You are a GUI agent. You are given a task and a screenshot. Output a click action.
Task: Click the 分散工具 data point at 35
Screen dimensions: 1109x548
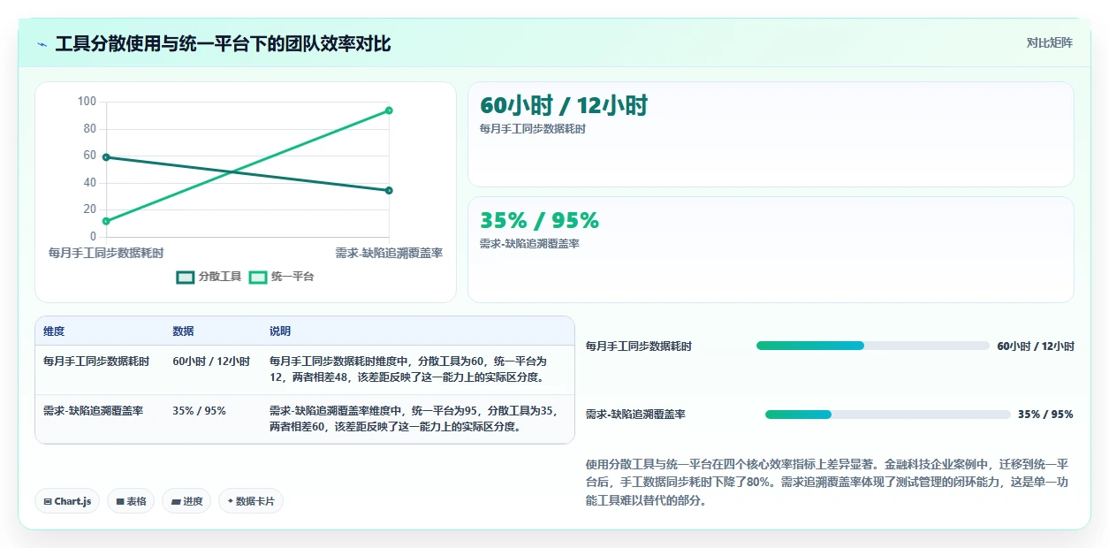click(x=389, y=190)
